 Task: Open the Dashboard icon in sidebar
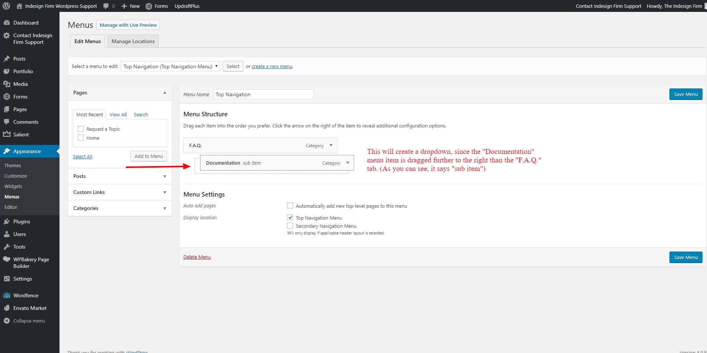coord(7,23)
